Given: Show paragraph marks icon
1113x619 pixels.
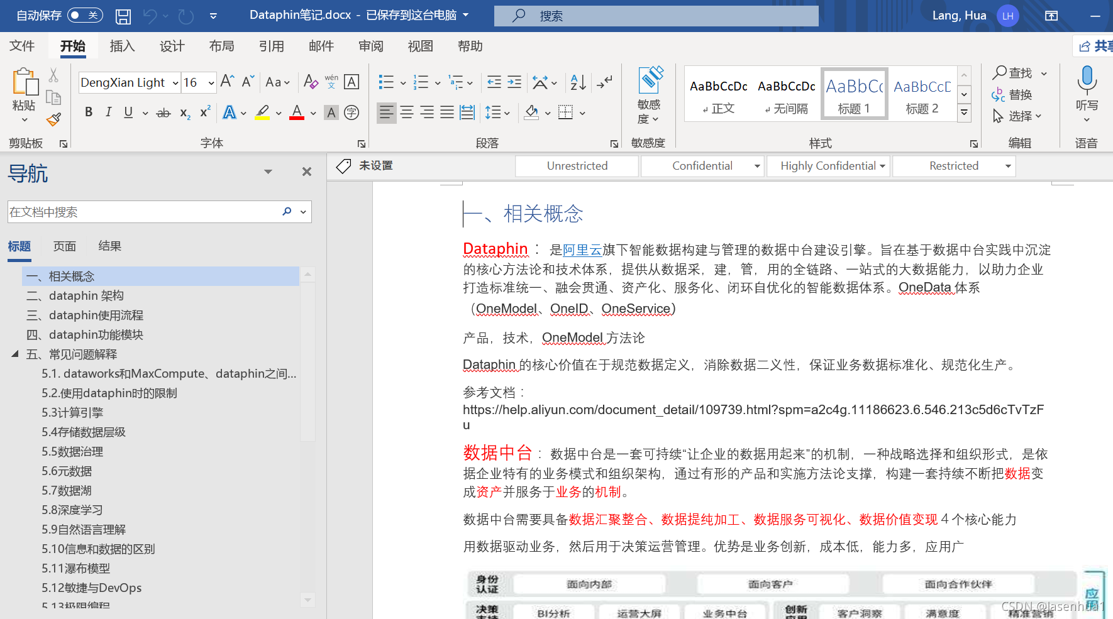Looking at the screenshot, I should 604,82.
